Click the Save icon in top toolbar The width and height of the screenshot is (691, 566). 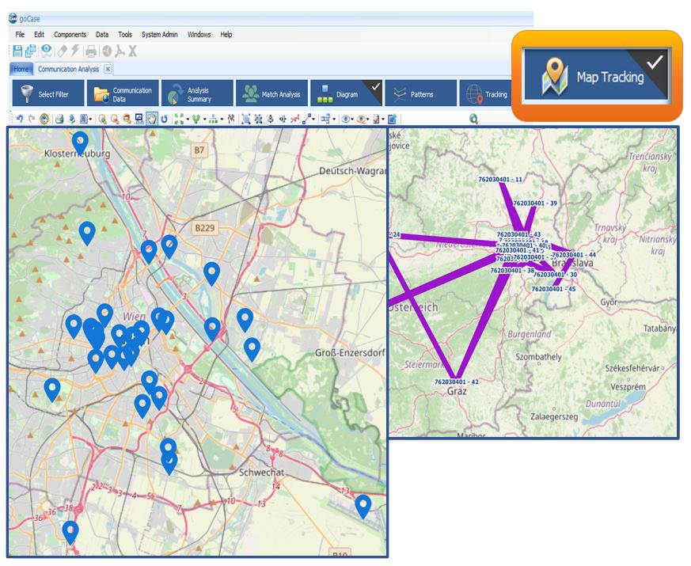point(17,51)
